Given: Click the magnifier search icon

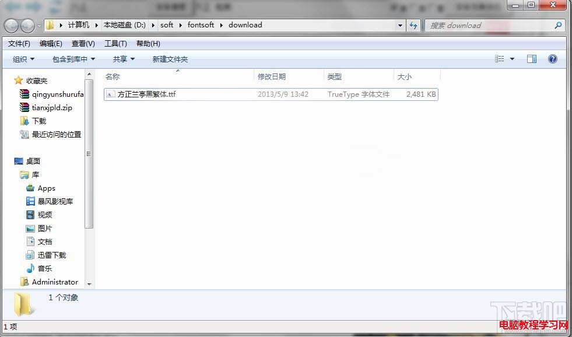Looking at the screenshot, I should [558, 25].
